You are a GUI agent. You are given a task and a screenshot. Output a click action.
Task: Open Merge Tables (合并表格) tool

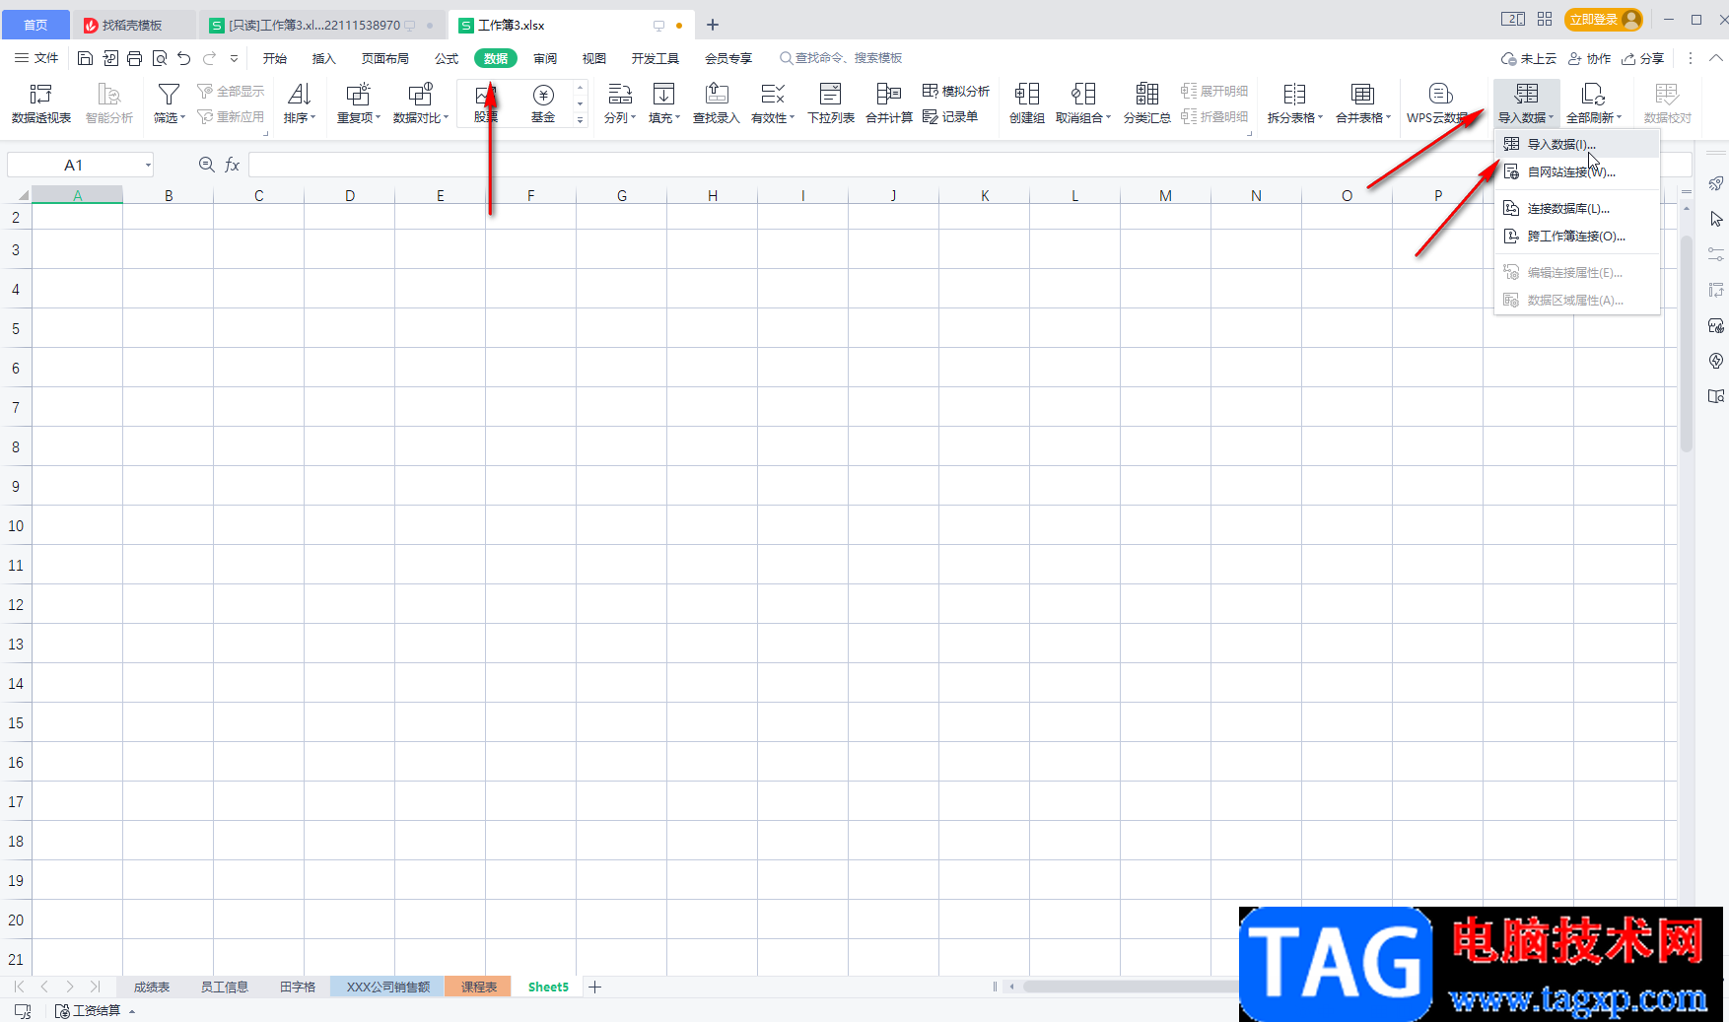1363,103
